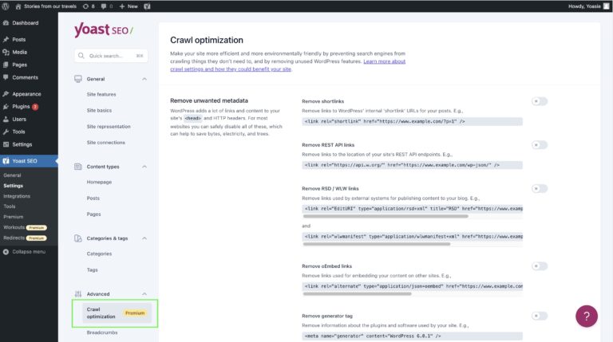Toggle Remove shortlinks switch

point(540,101)
